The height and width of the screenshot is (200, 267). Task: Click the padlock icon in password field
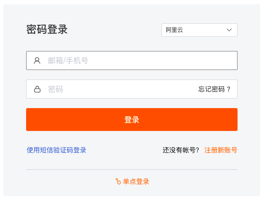point(37,89)
